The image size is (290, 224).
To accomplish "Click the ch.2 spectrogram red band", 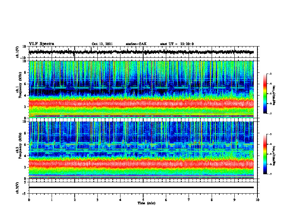I will click(x=141, y=164).
